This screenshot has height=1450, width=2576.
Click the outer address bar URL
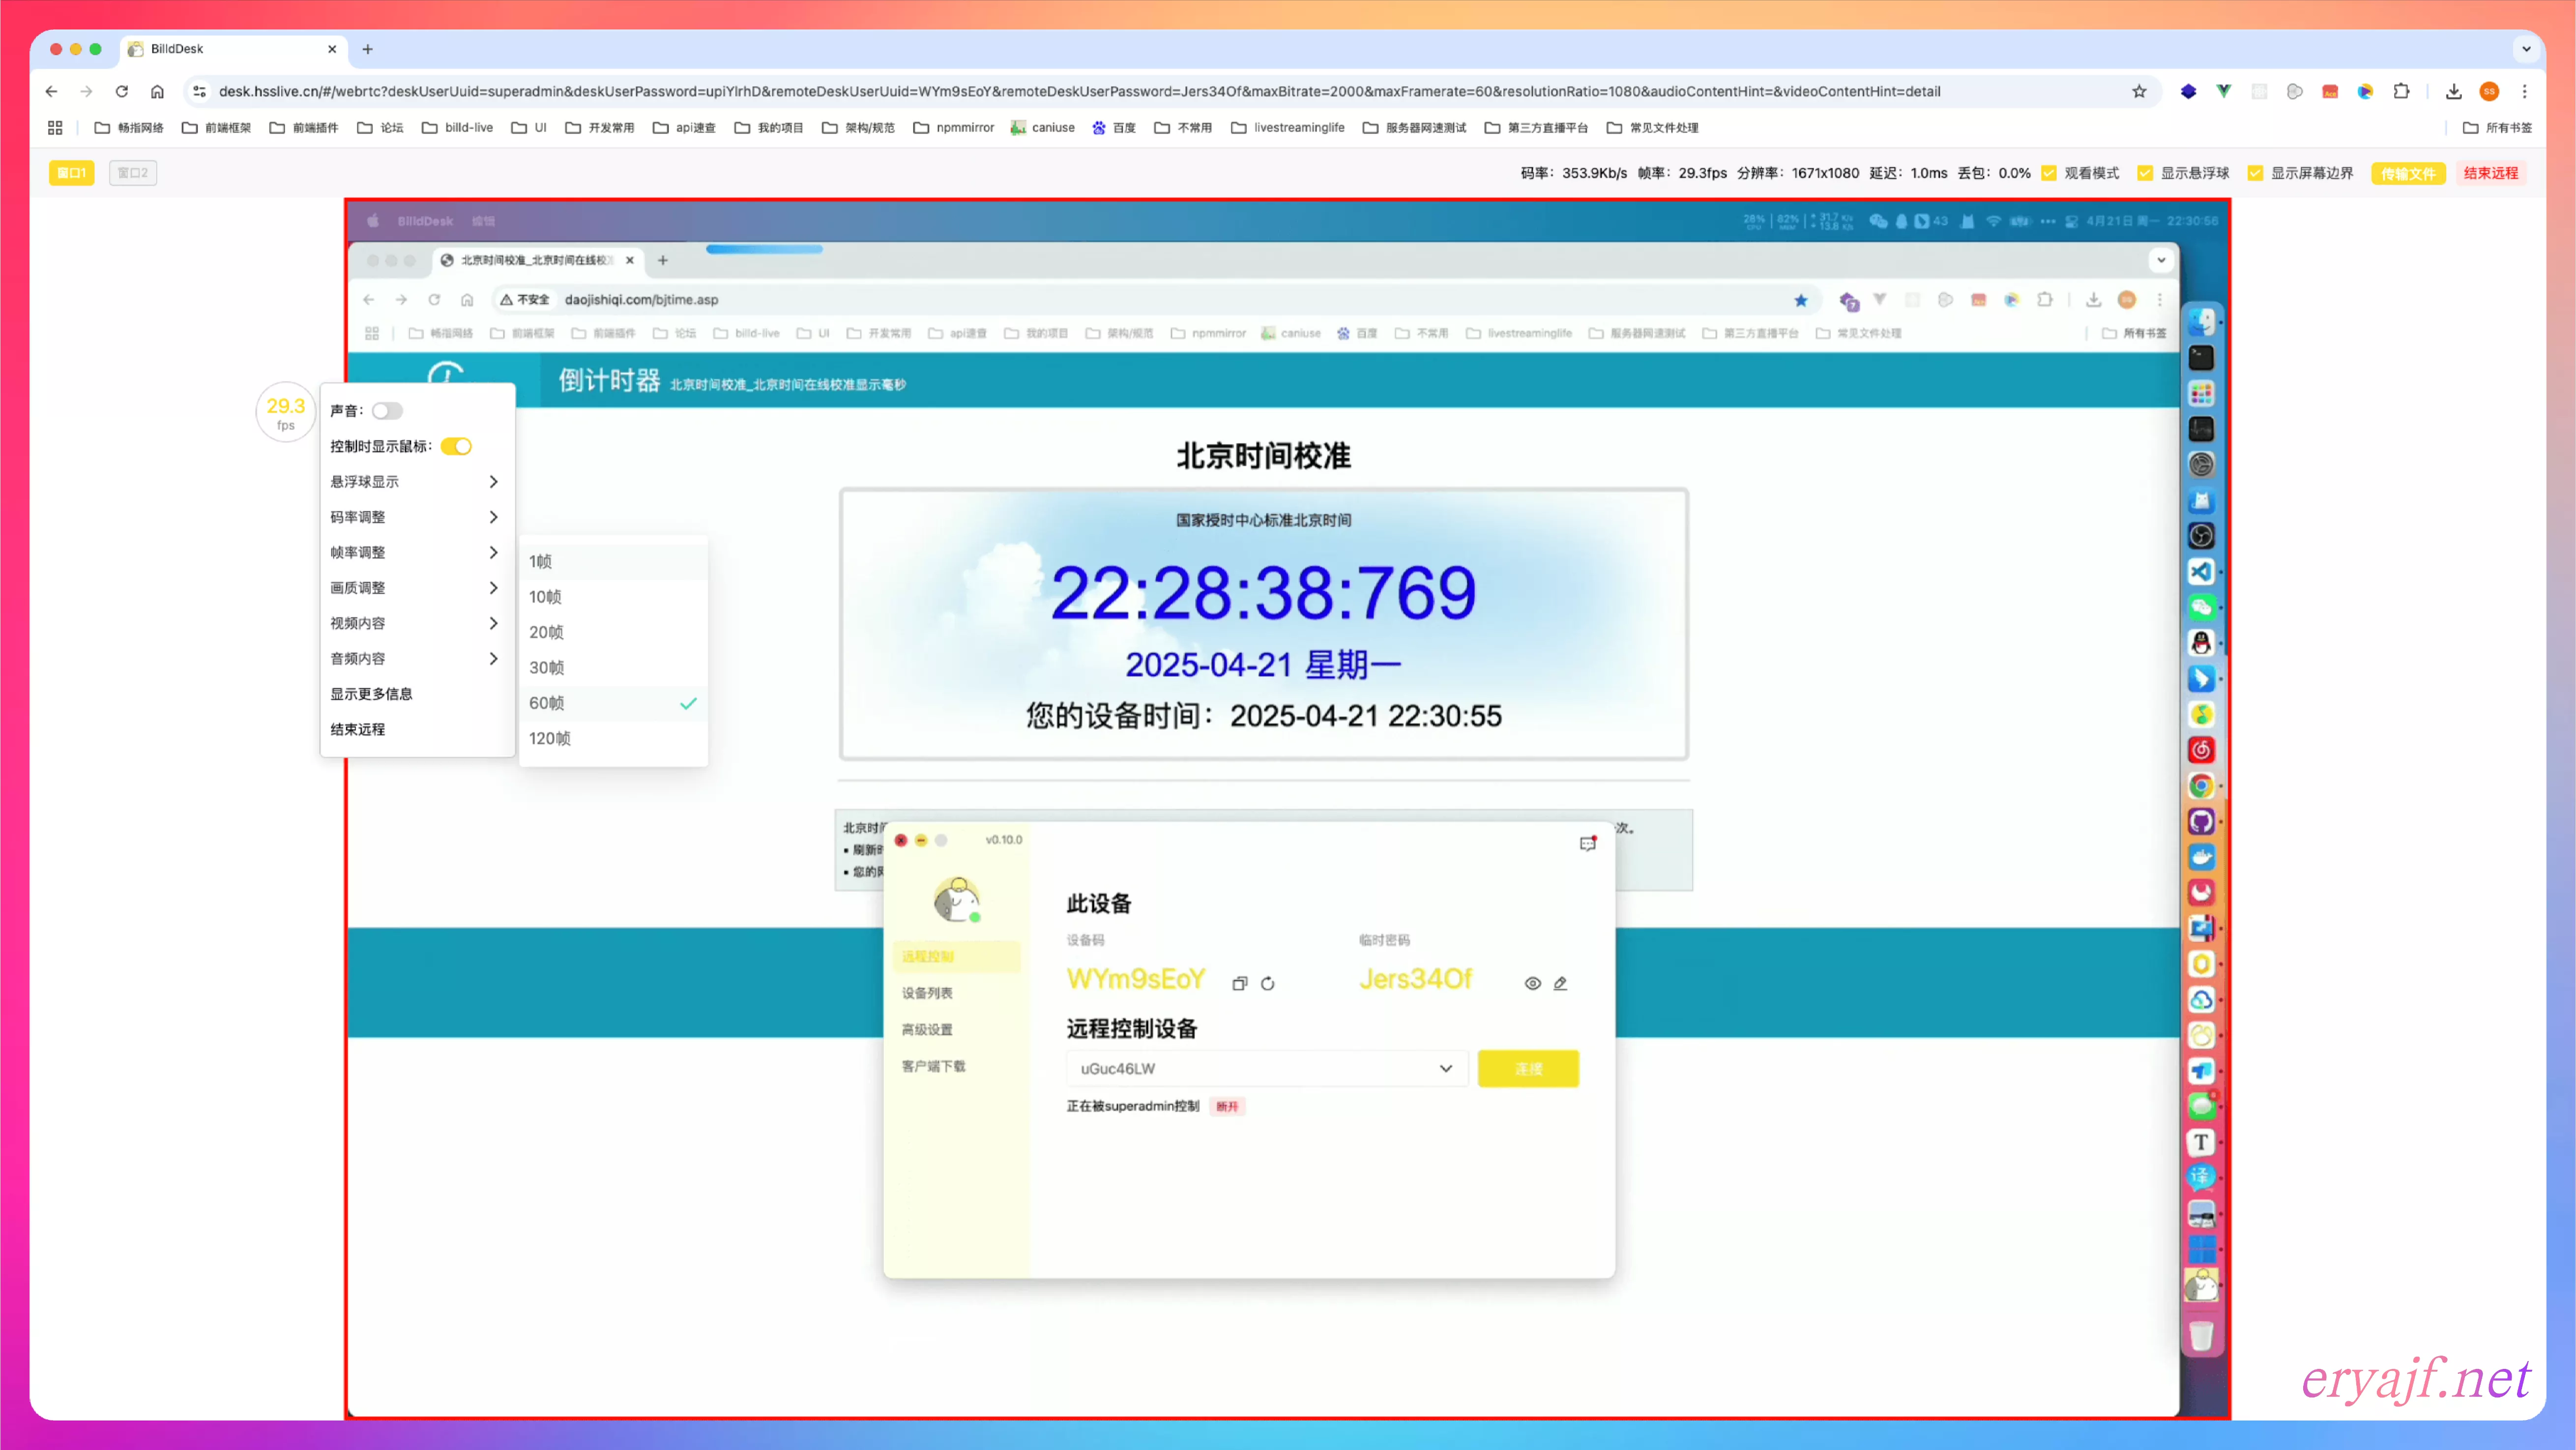(1079, 91)
